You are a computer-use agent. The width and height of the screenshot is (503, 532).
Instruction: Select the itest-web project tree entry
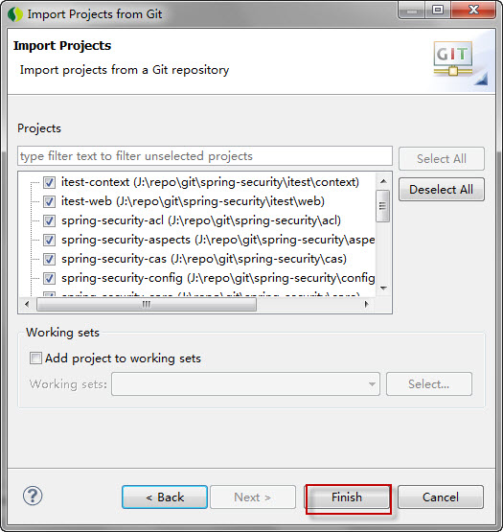coord(193,201)
